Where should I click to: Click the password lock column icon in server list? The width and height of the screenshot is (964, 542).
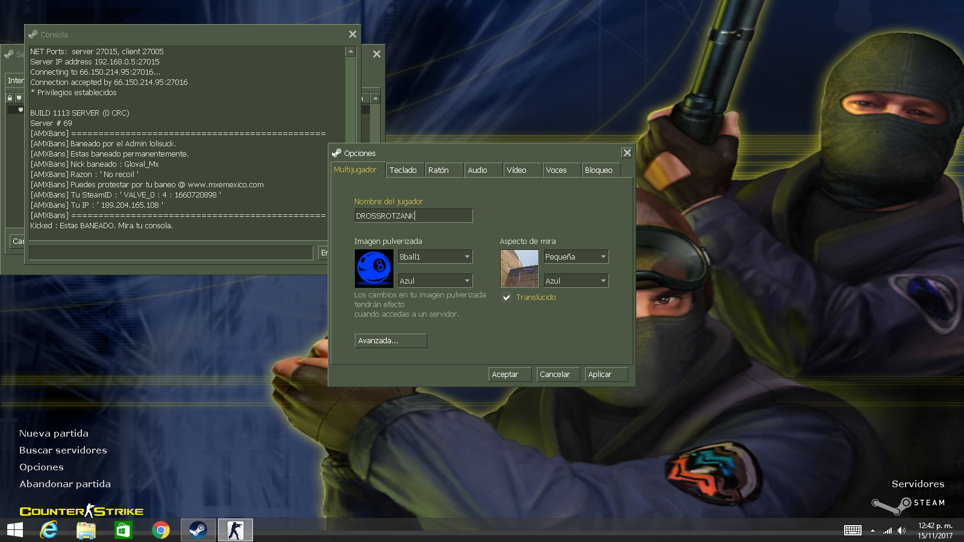pos(10,98)
